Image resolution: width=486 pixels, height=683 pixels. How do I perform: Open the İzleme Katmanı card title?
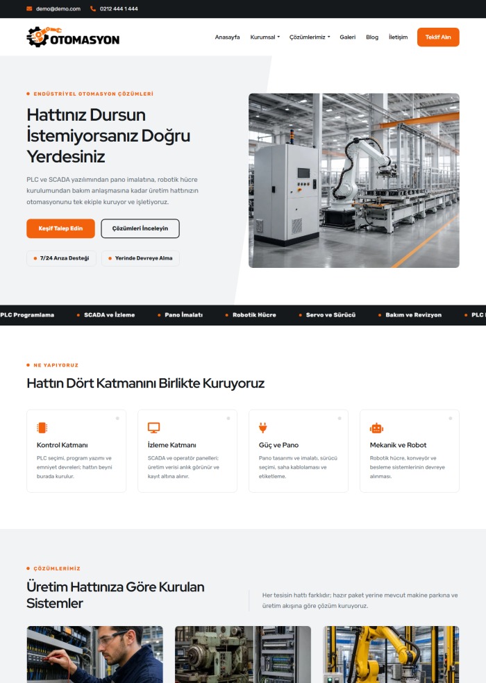tap(171, 445)
